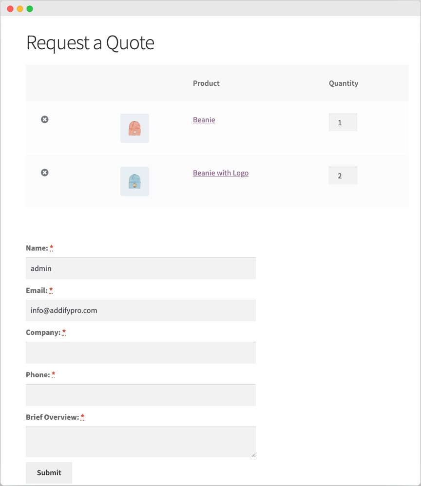Submit the quote request form
Screen dimensions: 421x486
49,472
